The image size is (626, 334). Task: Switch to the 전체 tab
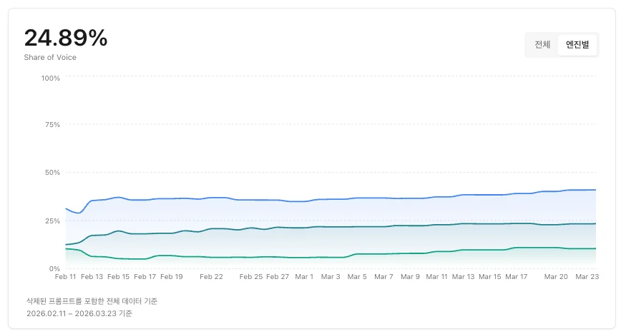click(x=542, y=45)
